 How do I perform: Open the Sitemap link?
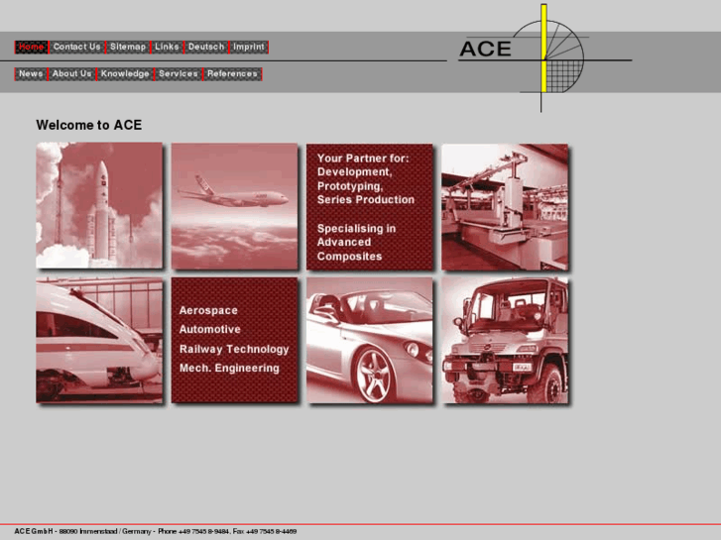[128, 47]
